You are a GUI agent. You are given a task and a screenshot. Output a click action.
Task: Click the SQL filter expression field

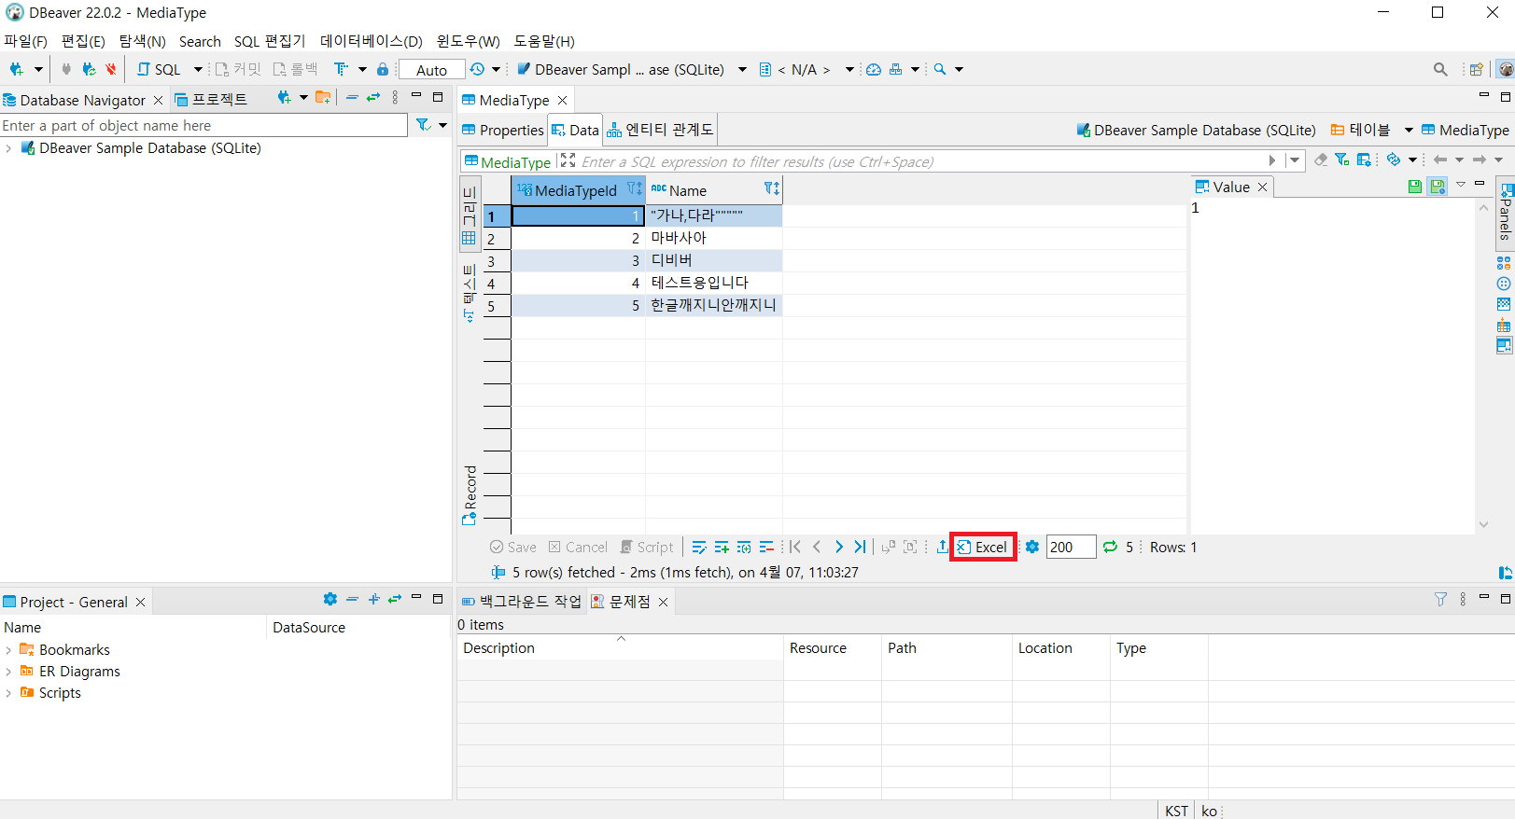tap(919, 161)
